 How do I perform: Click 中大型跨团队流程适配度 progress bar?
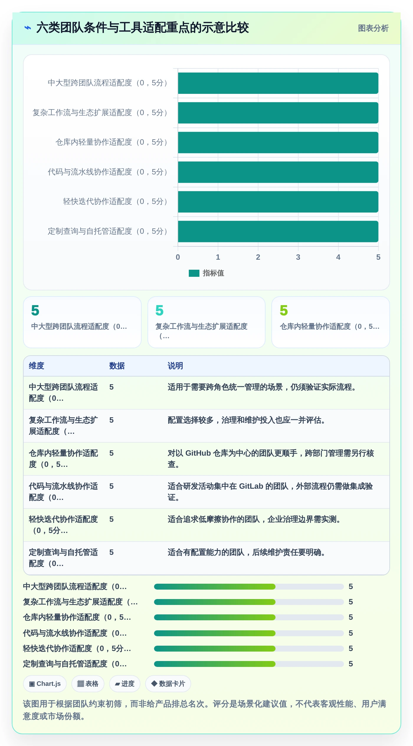pyautogui.click(x=249, y=587)
